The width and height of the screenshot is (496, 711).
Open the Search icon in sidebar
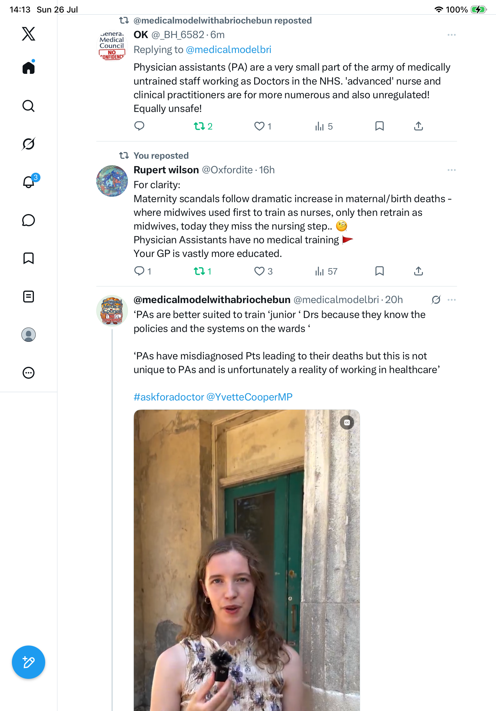click(x=29, y=106)
